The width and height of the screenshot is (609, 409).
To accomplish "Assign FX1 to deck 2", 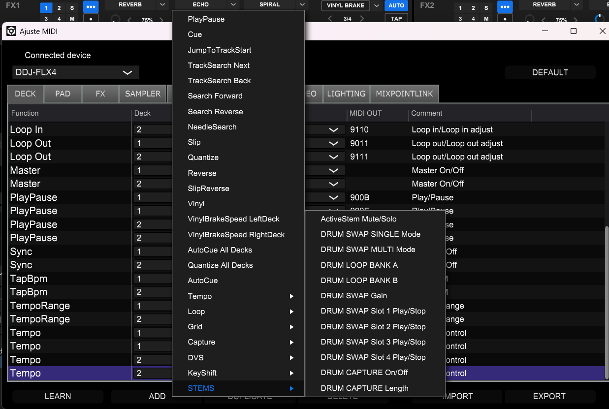I will [59, 8].
